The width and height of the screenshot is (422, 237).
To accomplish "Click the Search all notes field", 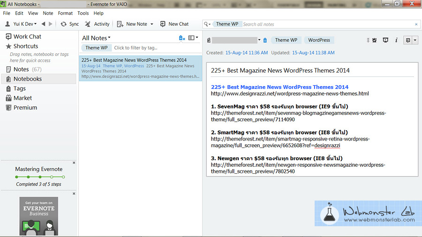I will (328, 24).
